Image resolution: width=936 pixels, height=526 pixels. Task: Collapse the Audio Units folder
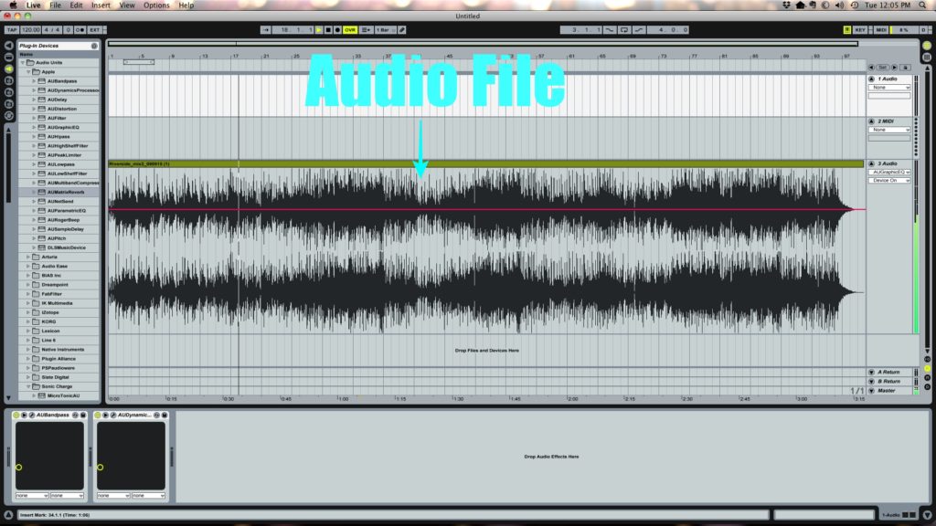[23, 63]
